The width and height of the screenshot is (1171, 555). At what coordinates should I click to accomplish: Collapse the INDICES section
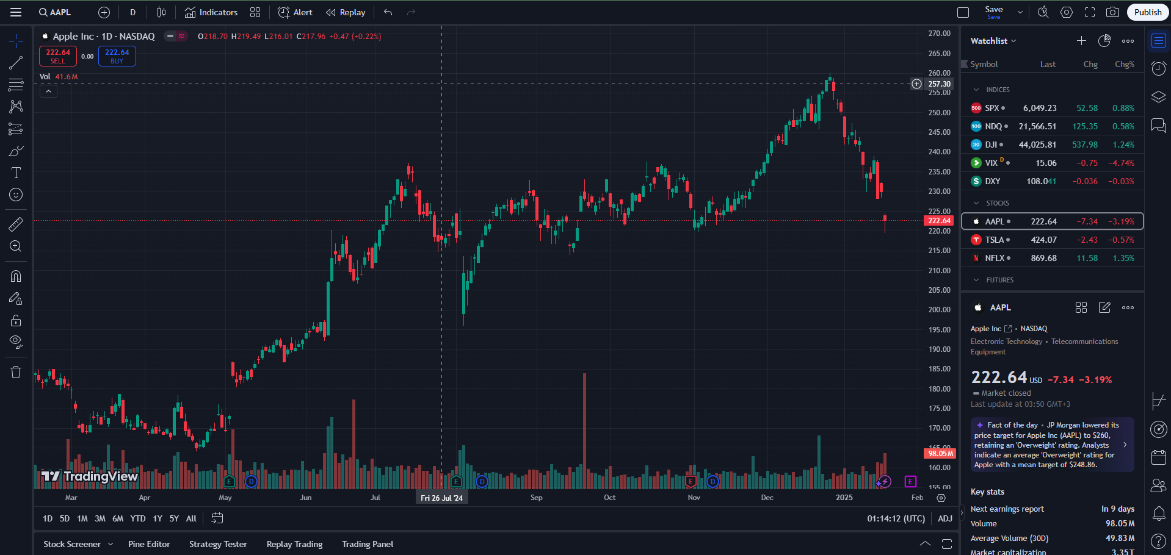(976, 90)
